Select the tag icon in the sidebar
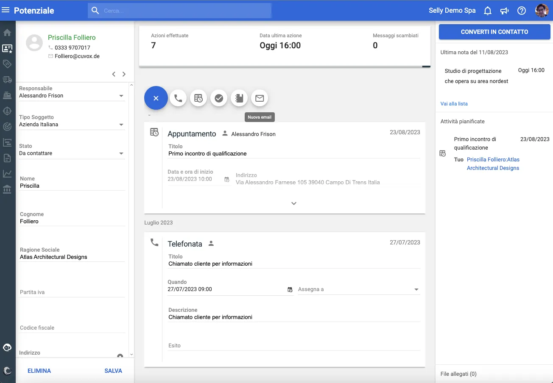The width and height of the screenshot is (553, 383). coord(7,64)
